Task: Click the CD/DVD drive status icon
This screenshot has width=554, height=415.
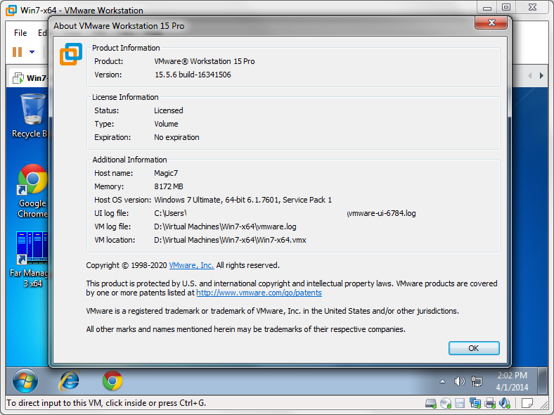Action: (x=446, y=403)
